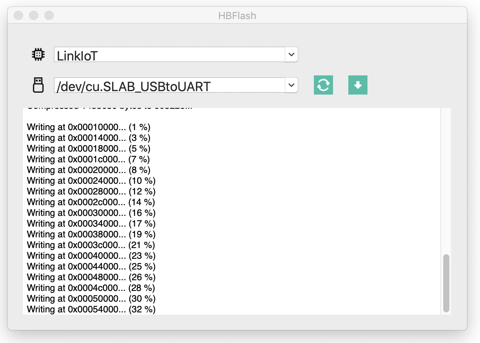Minimize the HBFlash window

click(x=34, y=15)
